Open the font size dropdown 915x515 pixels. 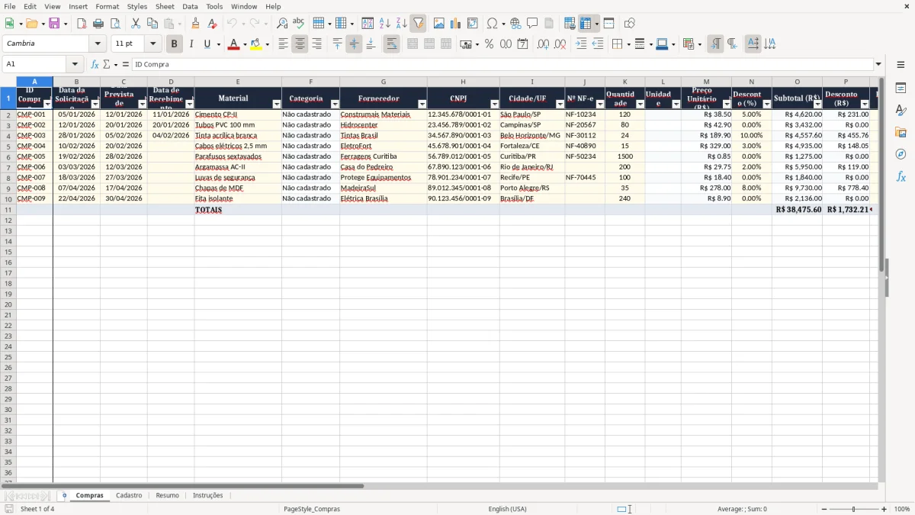click(x=153, y=44)
